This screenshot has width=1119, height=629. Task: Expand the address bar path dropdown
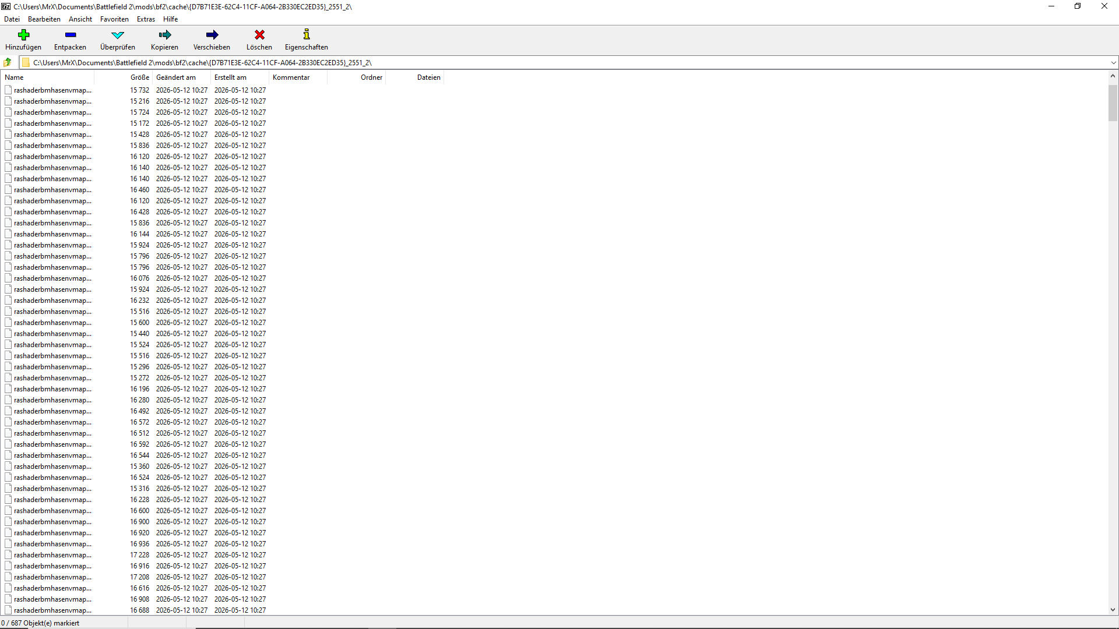[x=1113, y=62]
